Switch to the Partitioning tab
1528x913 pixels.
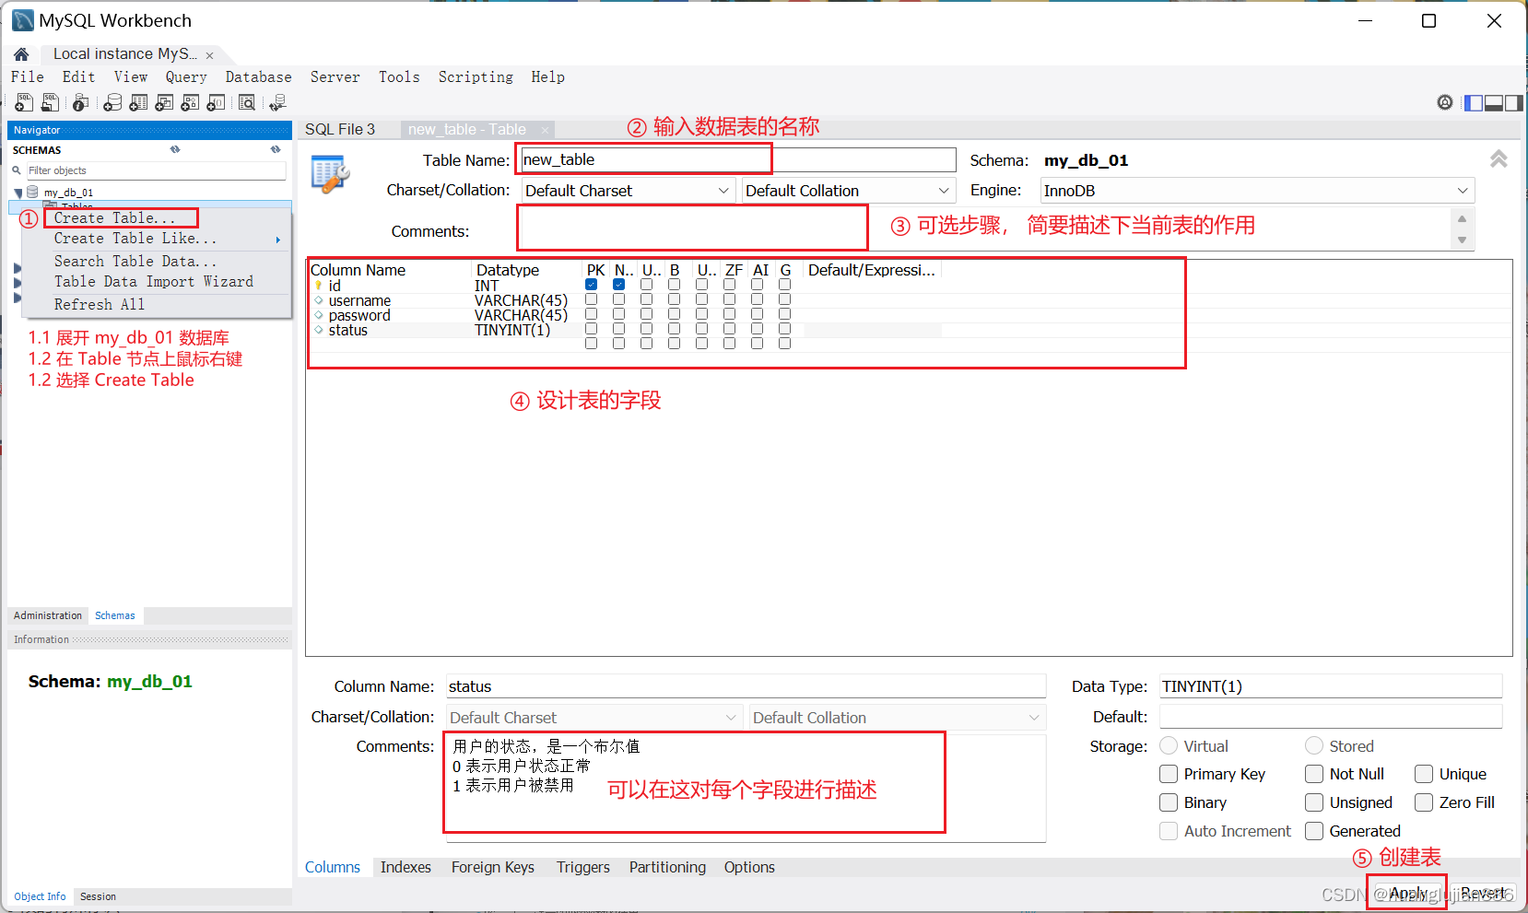click(667, 867)
